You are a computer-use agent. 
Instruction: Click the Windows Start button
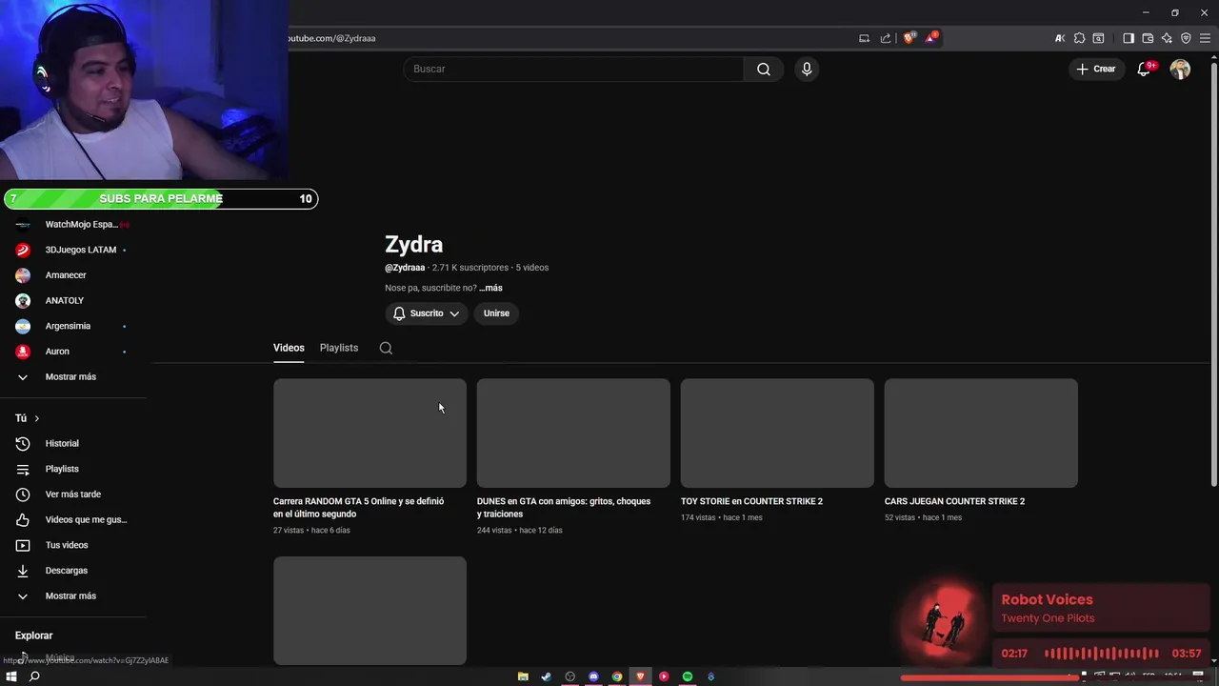pyautogui.click(x=11, y=676)
